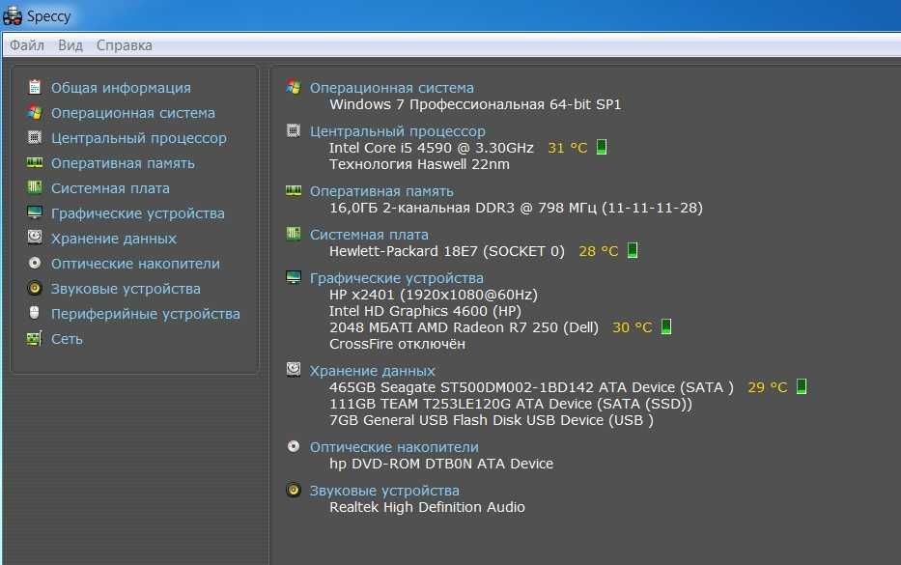Click the Системная плата heading in summary
Image resolution: width=901 pixels, height=565 pixels.
coord(369,235)
